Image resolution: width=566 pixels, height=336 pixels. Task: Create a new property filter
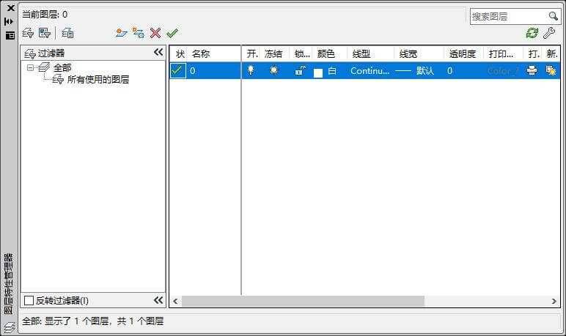click(x=28, y=33)
